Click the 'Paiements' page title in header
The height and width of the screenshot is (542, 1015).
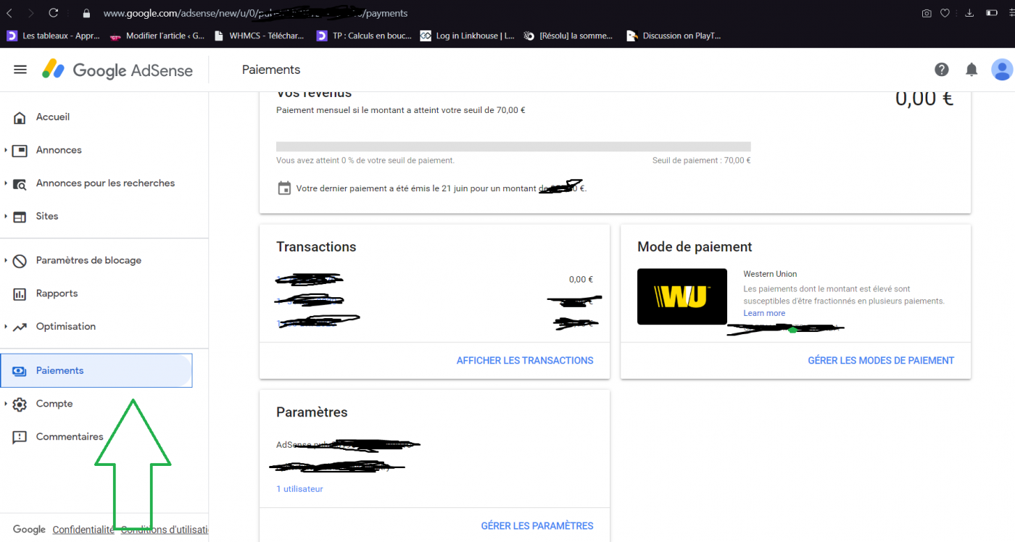point(271,70)
